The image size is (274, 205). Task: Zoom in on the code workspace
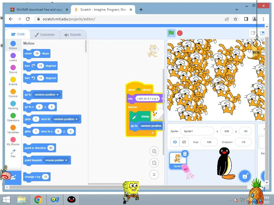(x=154, y=151)
